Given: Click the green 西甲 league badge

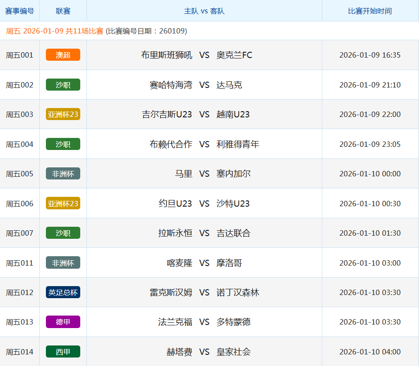Looking at the screenshot, I should (63, 352).
